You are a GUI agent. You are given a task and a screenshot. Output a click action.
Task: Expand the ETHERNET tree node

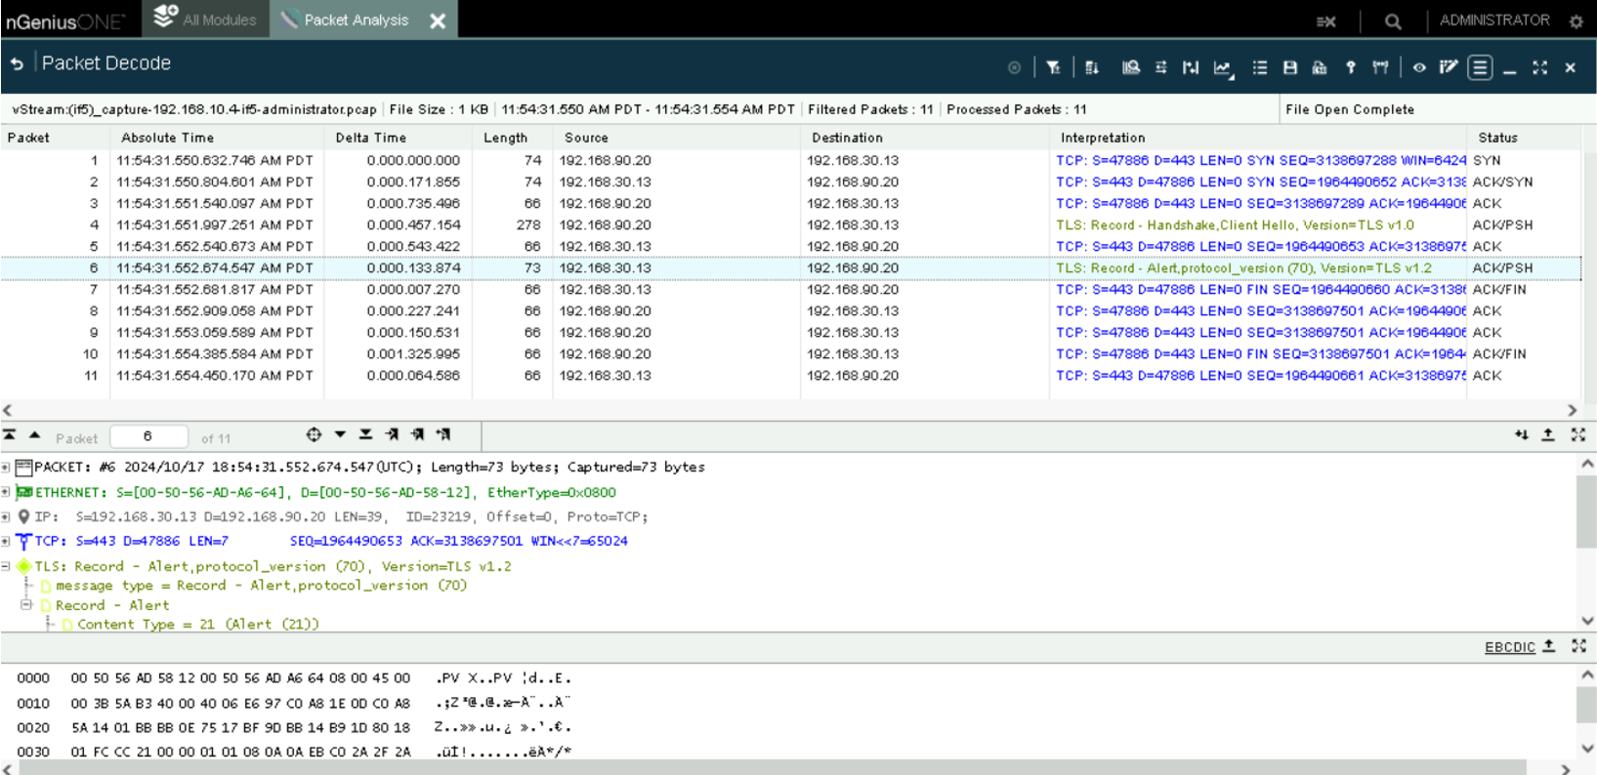(6, 492)
